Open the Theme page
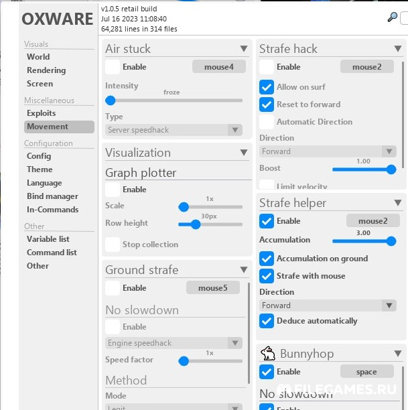The height and width of the screenshot is (410, 408). (40, 169)
